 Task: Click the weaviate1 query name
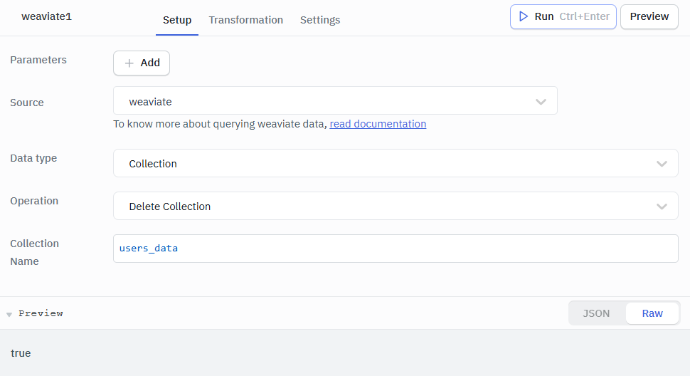(x=46, y=16)
